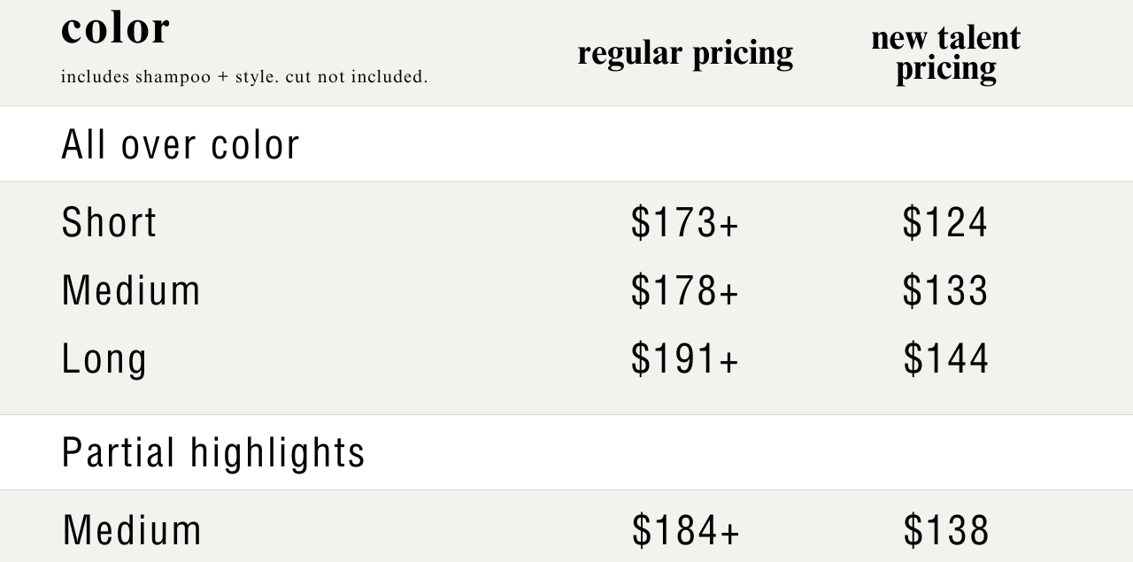
Task: Click the word "shampoo" in the subtitle
Action: [x=173, y=77]
